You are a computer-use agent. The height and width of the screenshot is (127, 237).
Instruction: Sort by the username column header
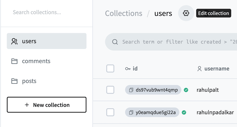point(213,69)
